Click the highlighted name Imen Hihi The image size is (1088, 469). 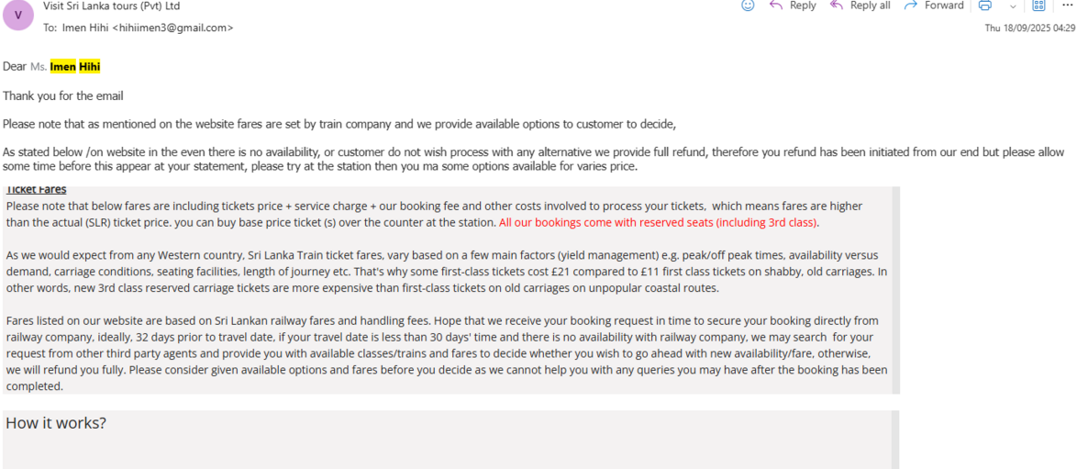75,66
